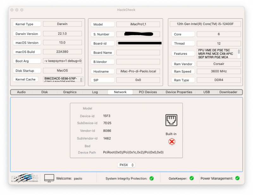The image size is (253, 195).
Task: Open the Disk tab
Action: (45, 92)
